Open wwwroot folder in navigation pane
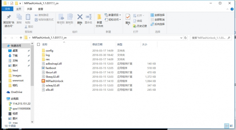The image size is (236, 130). click(x=16, y=81)
